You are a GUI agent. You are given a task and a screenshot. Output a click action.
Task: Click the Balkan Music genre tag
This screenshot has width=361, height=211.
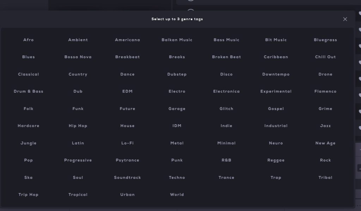coord(177,40)
